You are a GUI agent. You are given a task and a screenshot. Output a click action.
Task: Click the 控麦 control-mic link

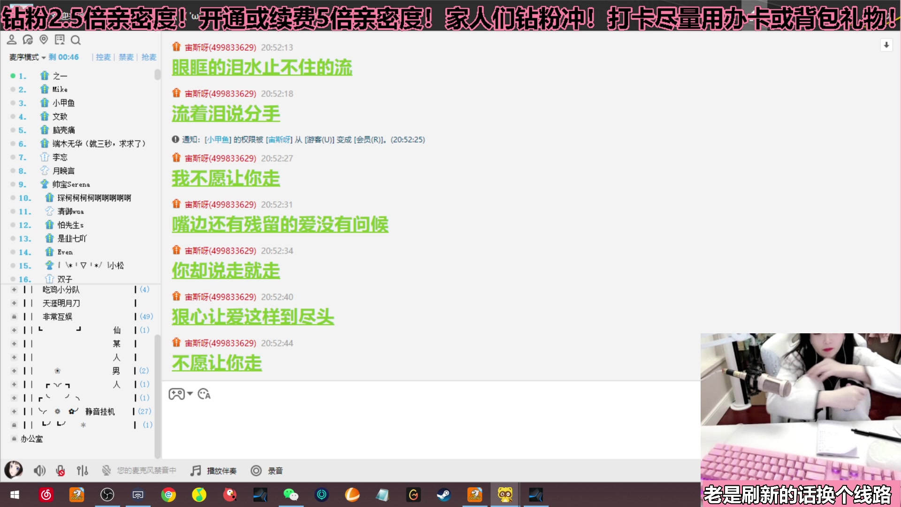coord(103,57)
